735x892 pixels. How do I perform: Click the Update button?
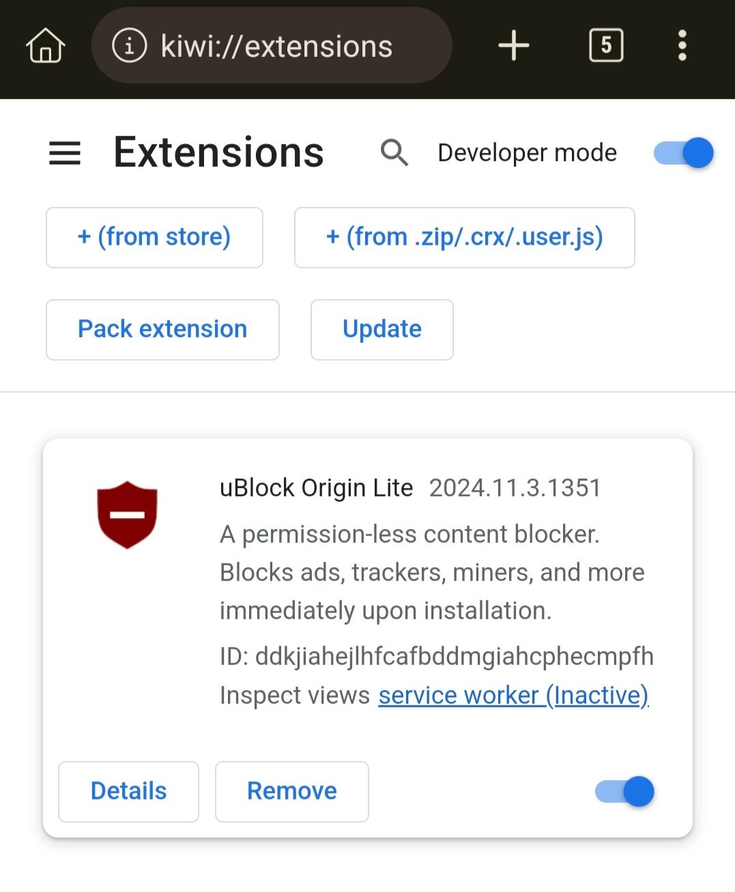pyautogui.click(x=381, y=330)
